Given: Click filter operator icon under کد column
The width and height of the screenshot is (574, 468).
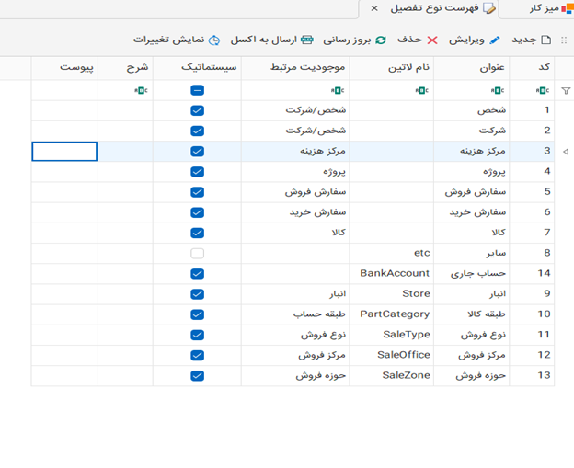Looking at the screenshot, I should pos(543,90).
